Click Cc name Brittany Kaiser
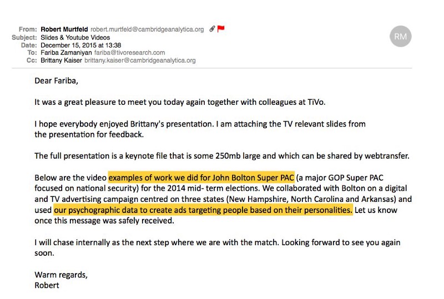 pos(61,60)
